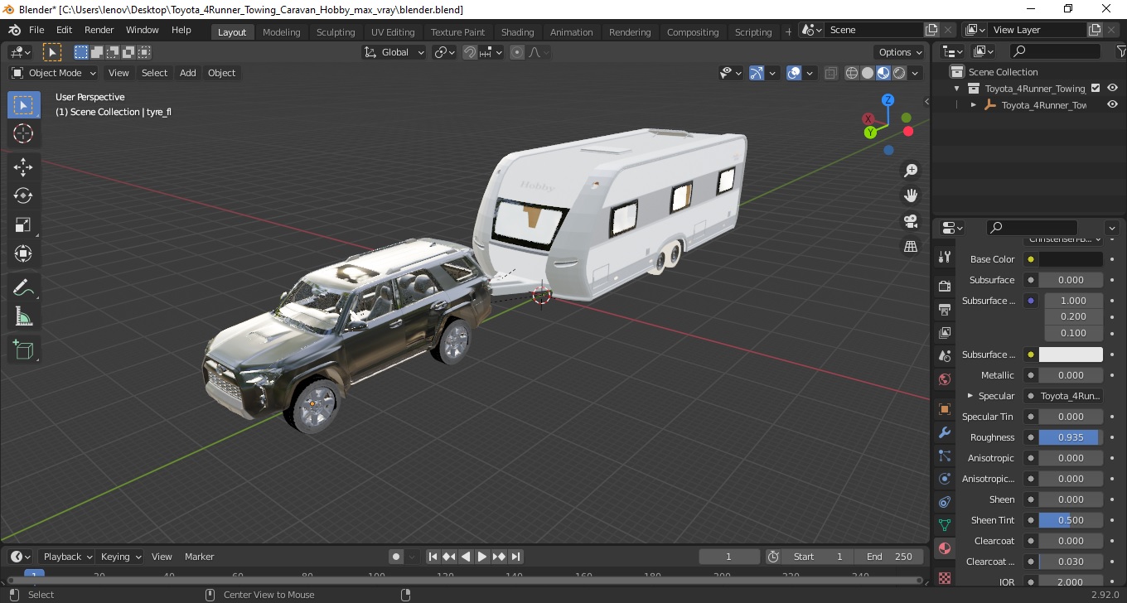Open the File menu

(36, 30)
